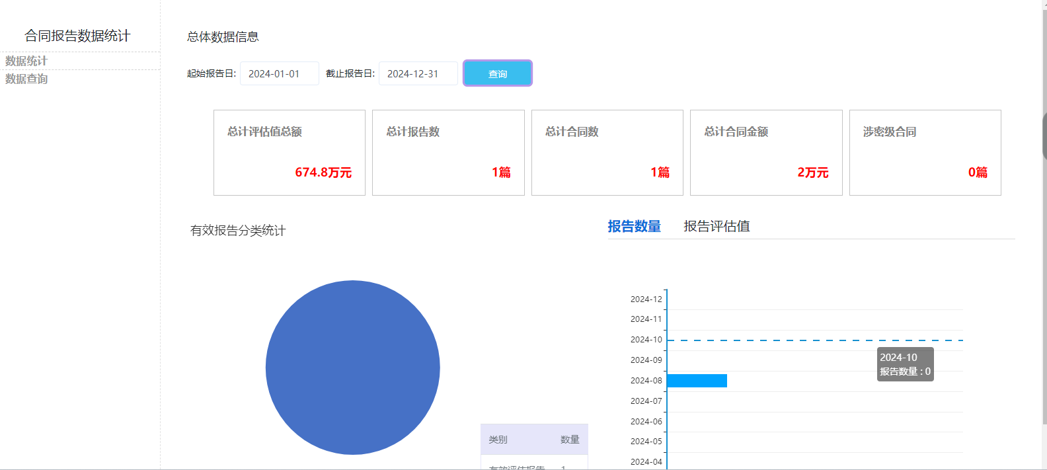Screen dimensions: 1047x470
Task: Switch to the 报告评估值 tab
Action: pyautogui.click(x=717, y=226)
